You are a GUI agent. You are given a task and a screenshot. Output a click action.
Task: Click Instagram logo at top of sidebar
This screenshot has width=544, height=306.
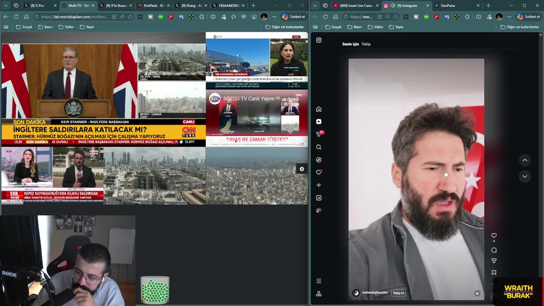(x=319, y=40)
